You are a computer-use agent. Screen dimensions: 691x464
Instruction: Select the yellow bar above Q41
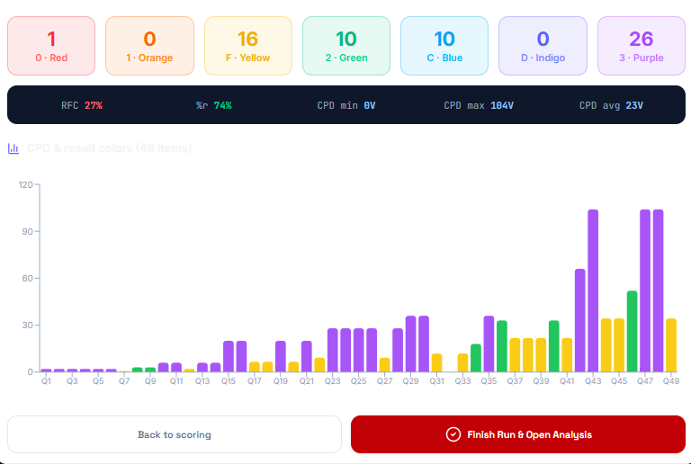(x=567, y=355)
